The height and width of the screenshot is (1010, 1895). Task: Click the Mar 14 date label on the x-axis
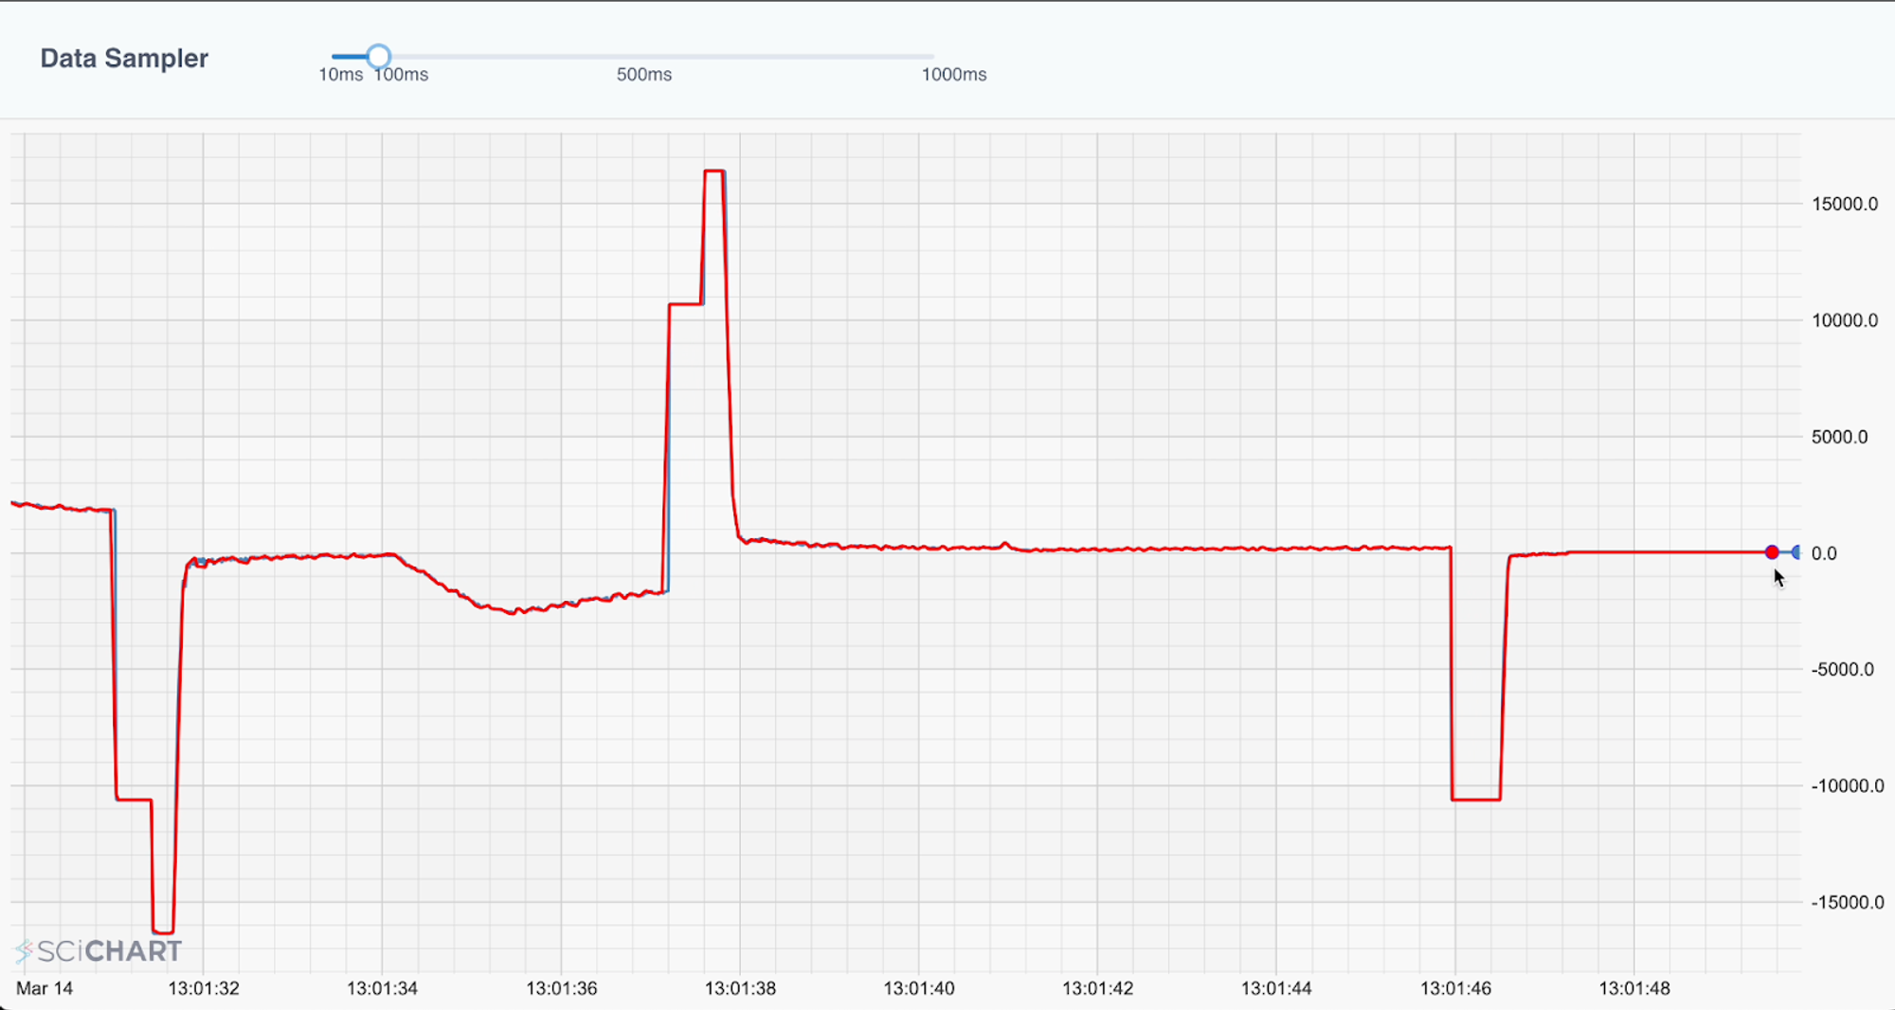click(x=46, y=988)
